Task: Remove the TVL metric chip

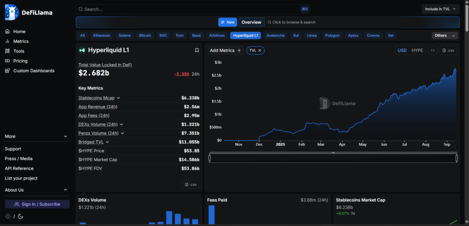Action: click(x=260, y=50)
